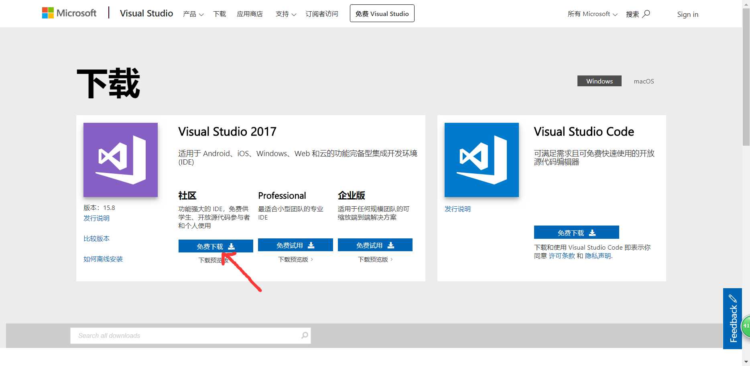Open 订阅者访问 in the navigation bar
The height and width of the screenshot is (366, 750).
322,14
